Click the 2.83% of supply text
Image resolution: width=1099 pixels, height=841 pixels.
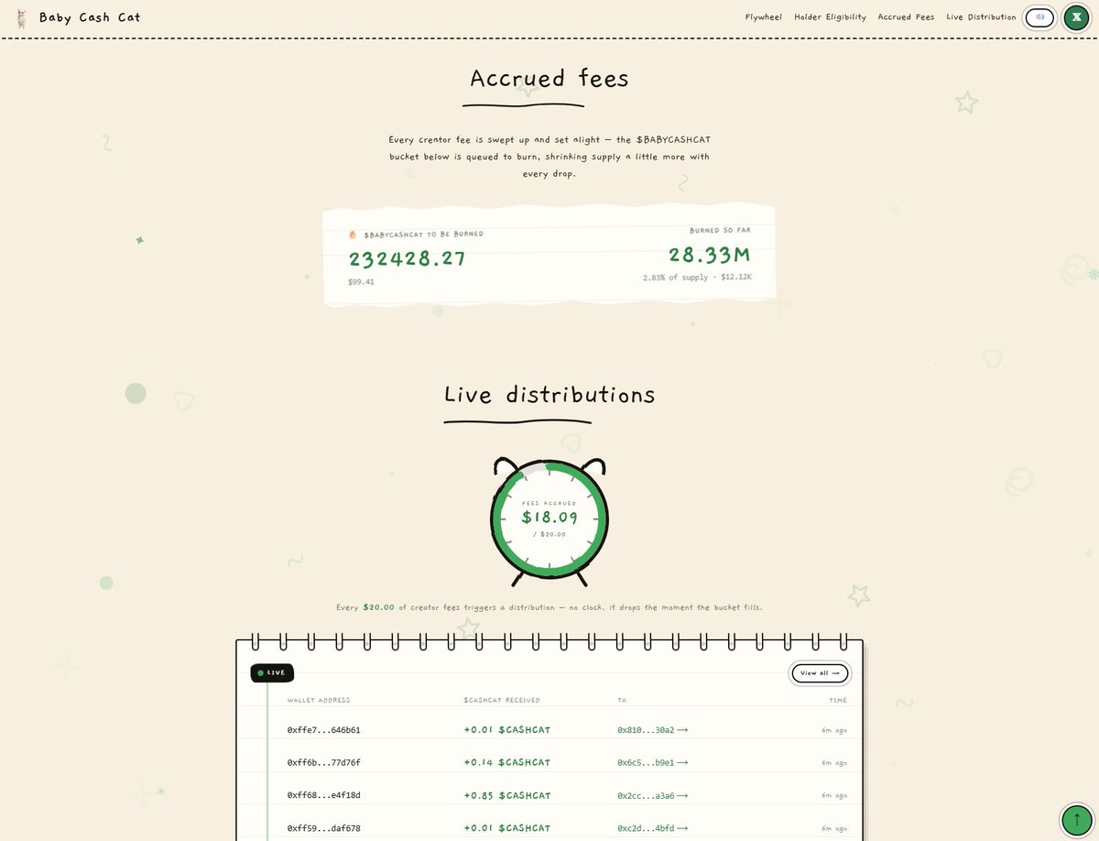(675, 277)
